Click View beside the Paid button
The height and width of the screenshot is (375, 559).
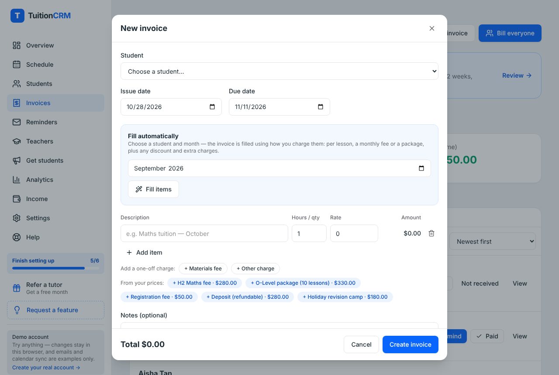520,336
